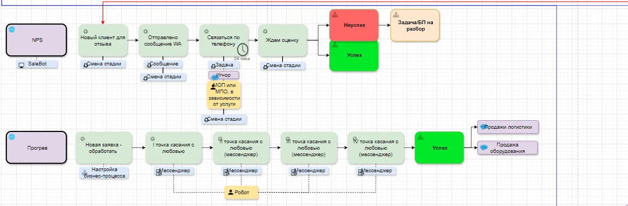Viewport: 628px width, 206px height.
Task: Select the Связаться по телефону stage
Action: click(x=224, y=40)
